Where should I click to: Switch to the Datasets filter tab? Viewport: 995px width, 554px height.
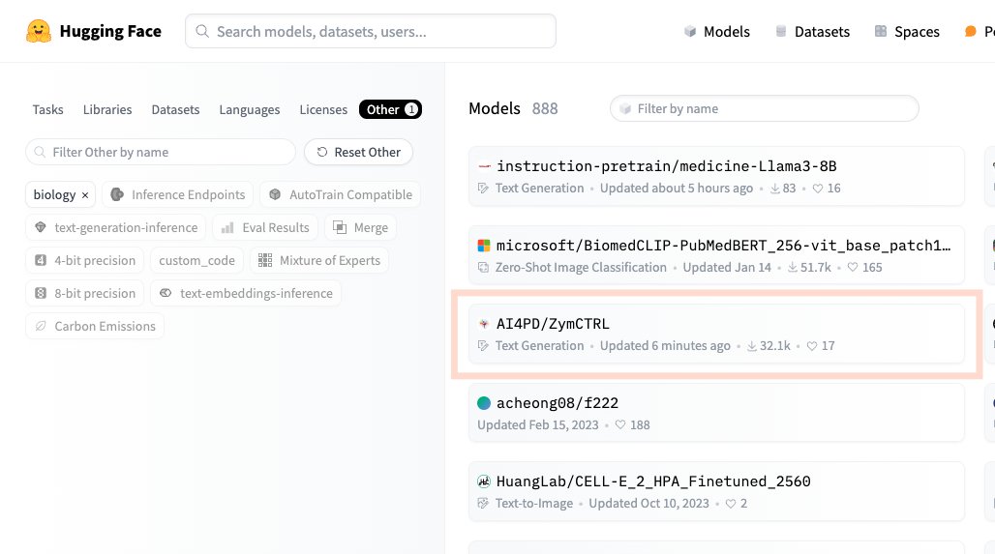coord(175,109)
